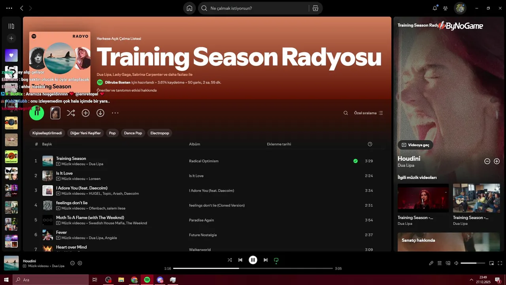The height and width of the screenshot is (285, 506).
Task: Open the 'Radical Optimism' album link
Action: (204, 161)
